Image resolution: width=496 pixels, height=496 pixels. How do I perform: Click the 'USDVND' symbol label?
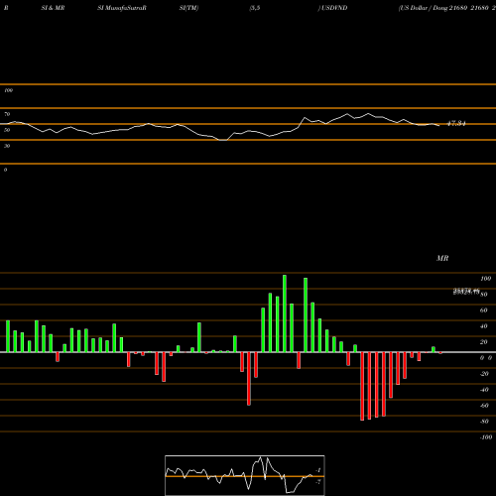click(334, 8)
